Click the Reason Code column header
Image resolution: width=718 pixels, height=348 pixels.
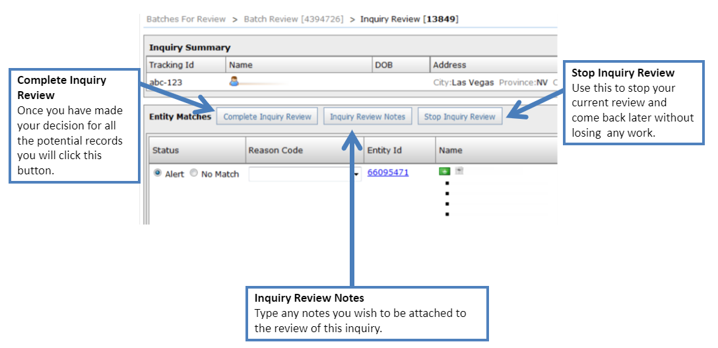pos(305,150)
